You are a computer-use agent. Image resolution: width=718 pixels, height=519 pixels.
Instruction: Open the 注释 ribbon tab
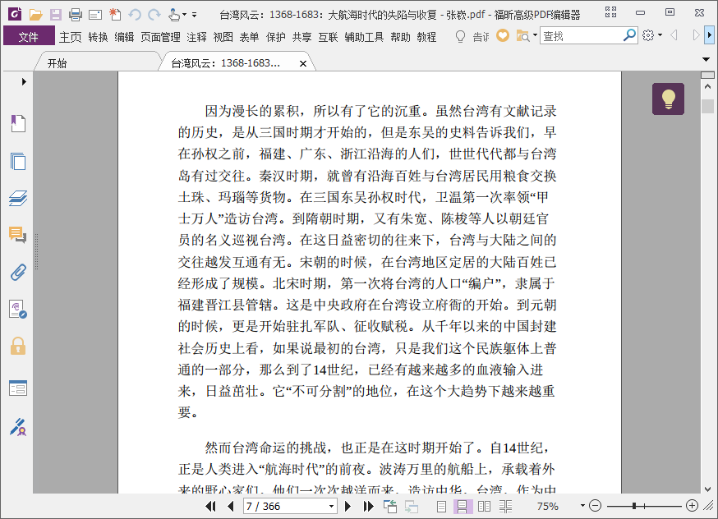pos(196,37)
